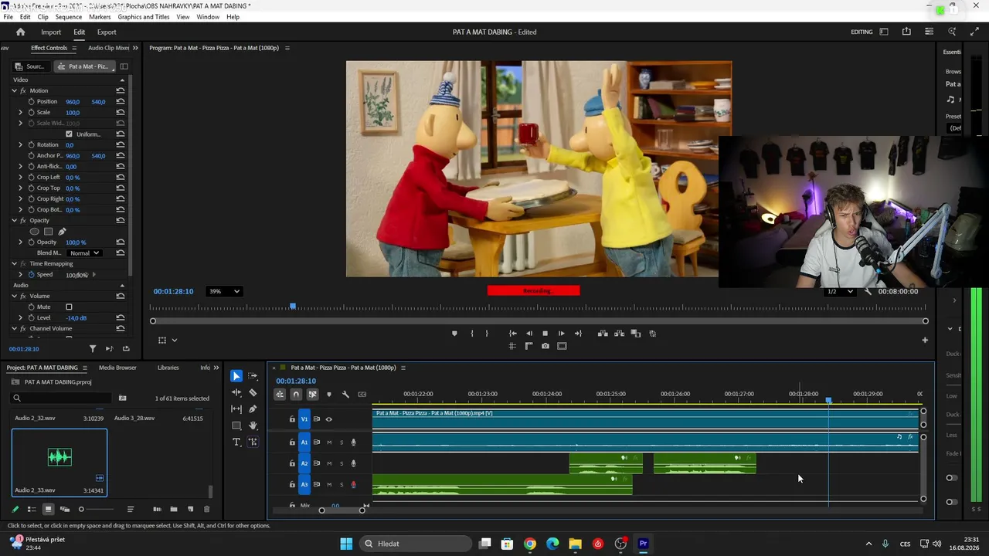Image resolution: width=989 pixels, height=556 pixels.
Task: Solo track A2
Action: (342, 463)
